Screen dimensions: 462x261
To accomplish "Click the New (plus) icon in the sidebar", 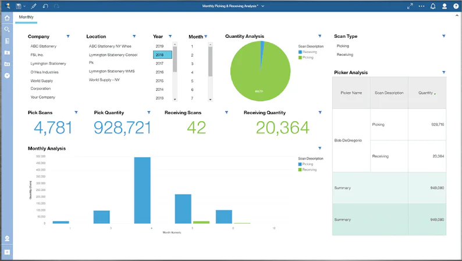I will (x=7, y=252).
